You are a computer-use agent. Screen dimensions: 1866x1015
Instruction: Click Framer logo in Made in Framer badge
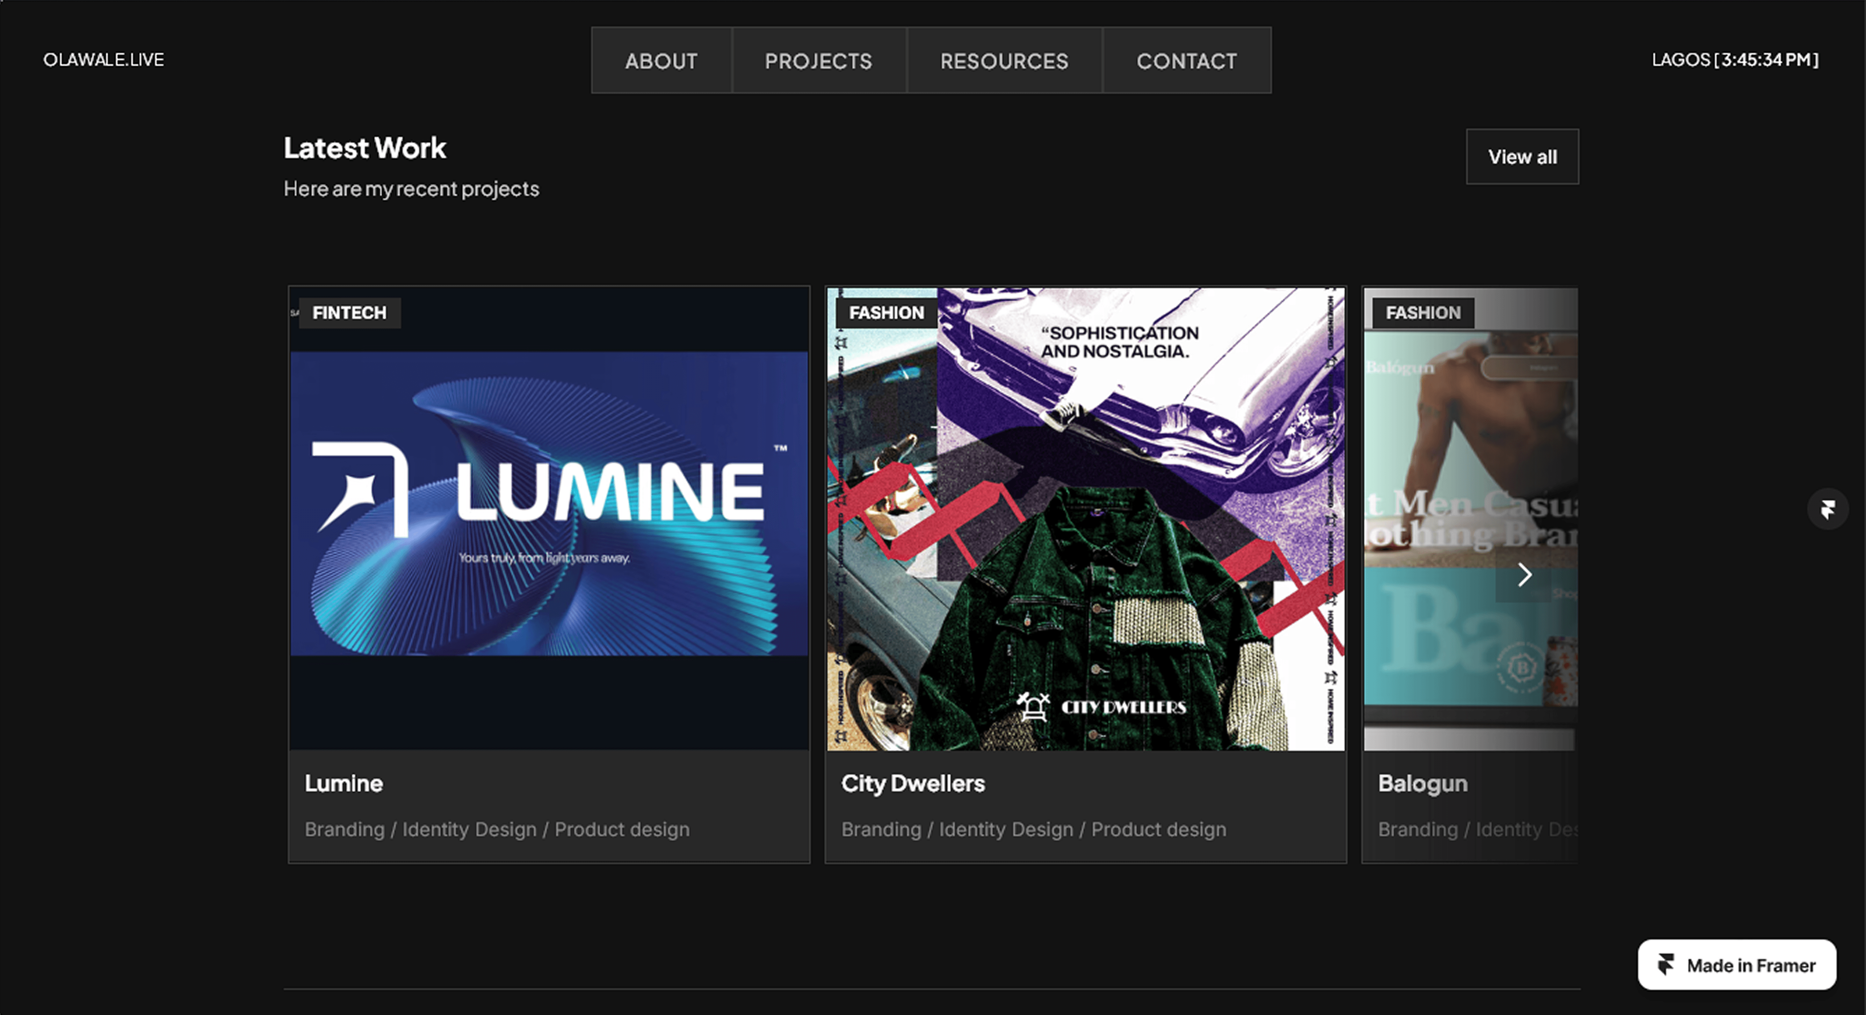pos(1665,964)
